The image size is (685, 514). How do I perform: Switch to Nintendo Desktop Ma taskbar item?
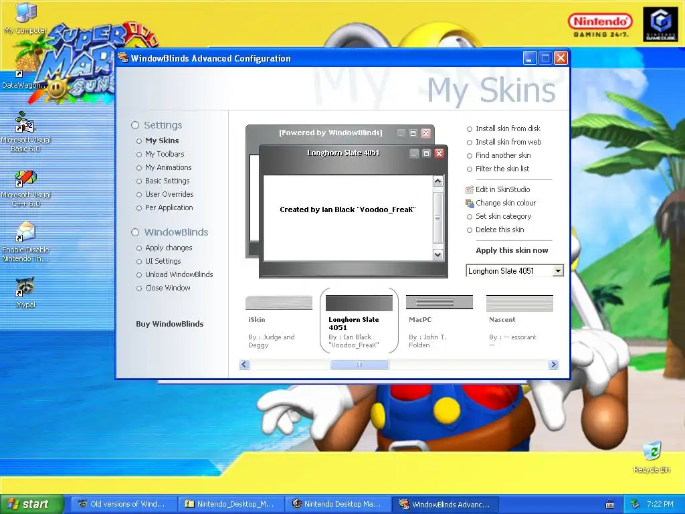[338, 505]
